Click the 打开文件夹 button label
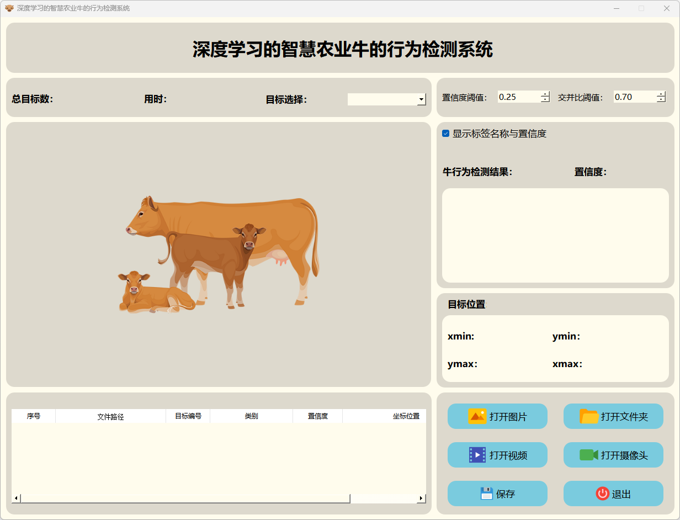The height and width of the screenshot is (520, 680). click(624, 417)
